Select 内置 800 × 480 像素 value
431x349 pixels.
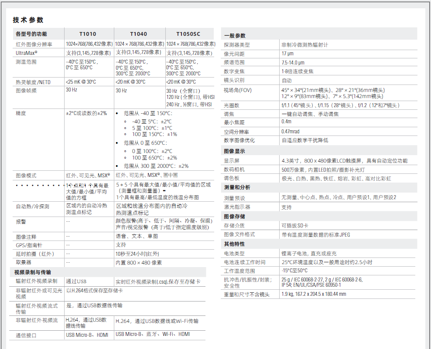pyautogui.click(x=139, y=262)
